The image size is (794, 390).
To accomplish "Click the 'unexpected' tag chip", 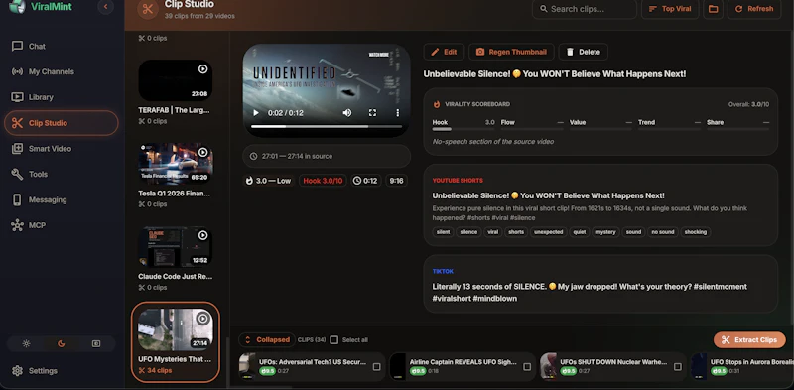I will point(548,232).
